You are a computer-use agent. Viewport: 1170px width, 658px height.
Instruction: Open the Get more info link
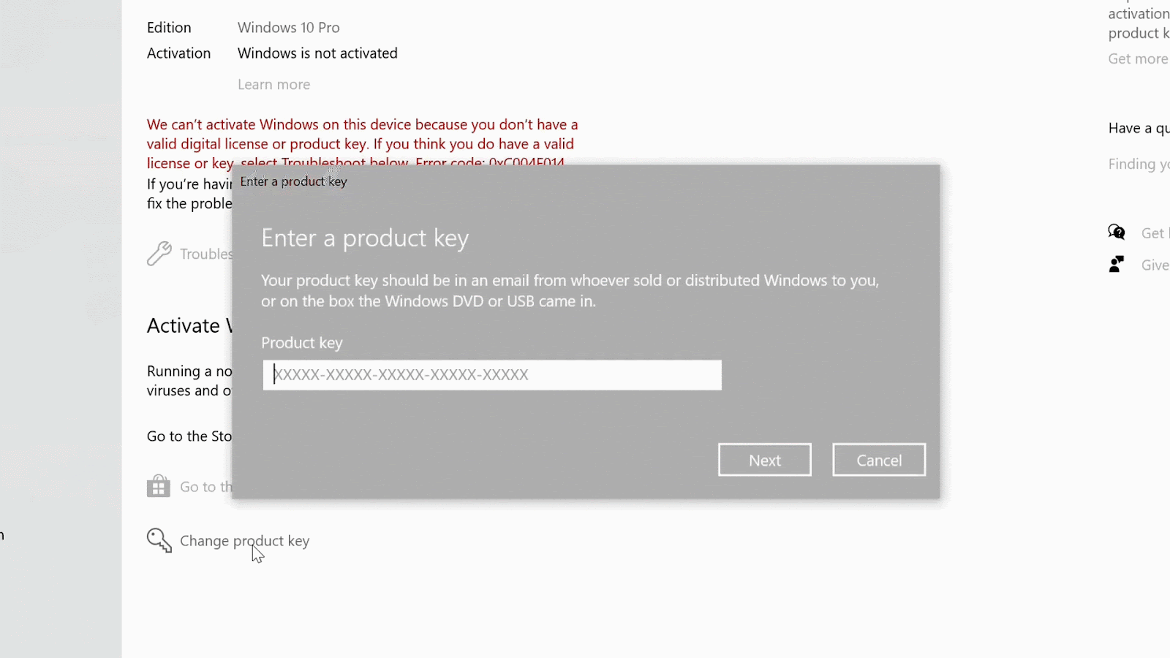(1138, 59)
